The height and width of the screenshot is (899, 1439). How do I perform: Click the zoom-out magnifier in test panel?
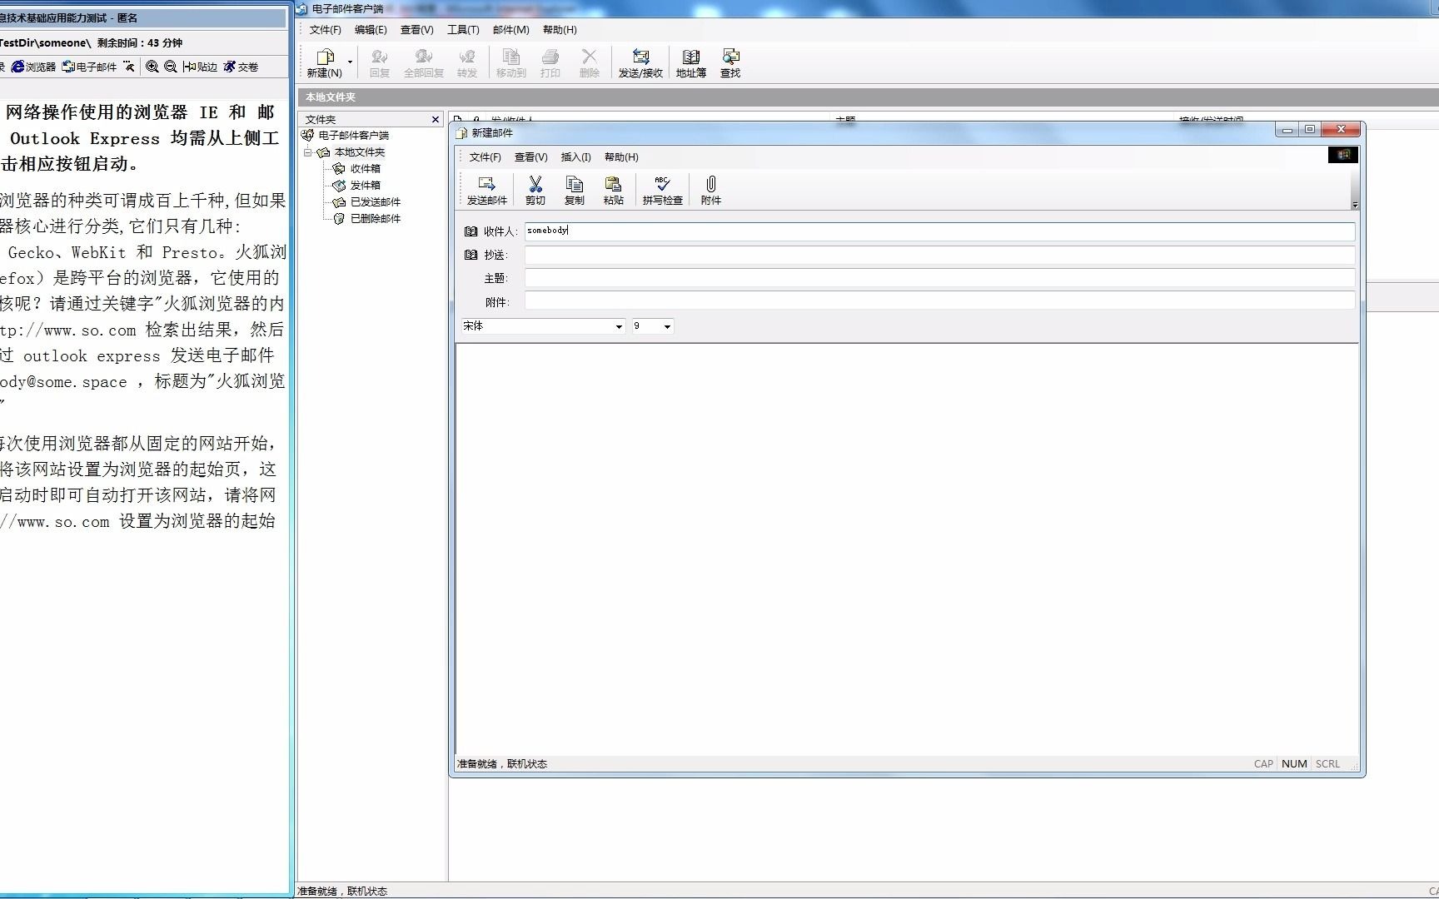(171, 67)
